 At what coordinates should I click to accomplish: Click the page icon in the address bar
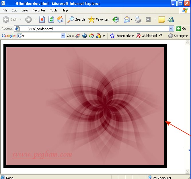[x=17, y=29]
